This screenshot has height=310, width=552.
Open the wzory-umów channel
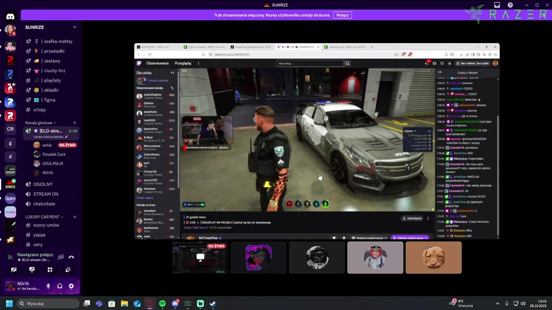point(51,225)
